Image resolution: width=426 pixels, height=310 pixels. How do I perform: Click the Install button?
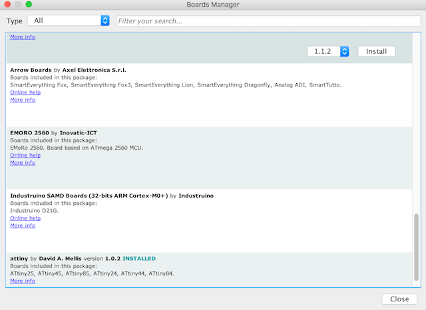point(376,51)
